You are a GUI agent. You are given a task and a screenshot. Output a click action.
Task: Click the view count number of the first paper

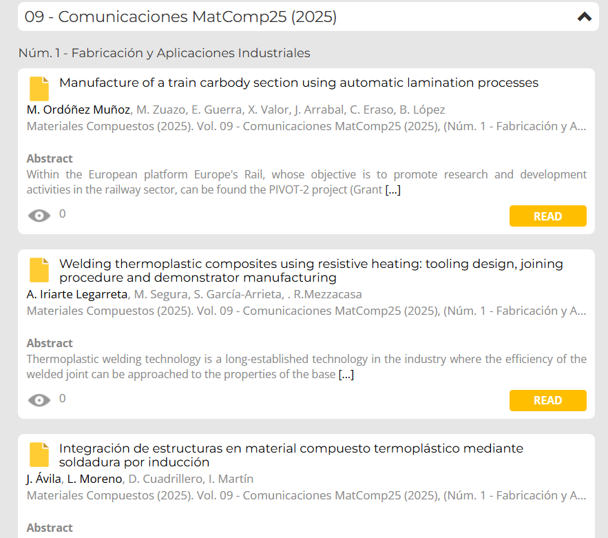(x=63, y=214)
